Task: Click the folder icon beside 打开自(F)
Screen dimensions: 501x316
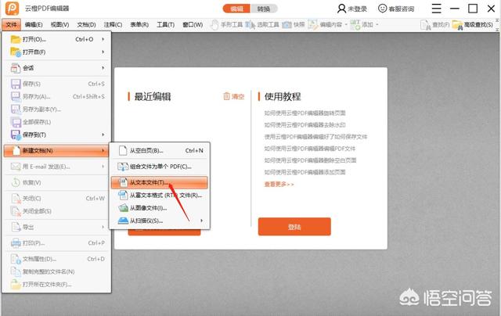Action: (16, 52)
